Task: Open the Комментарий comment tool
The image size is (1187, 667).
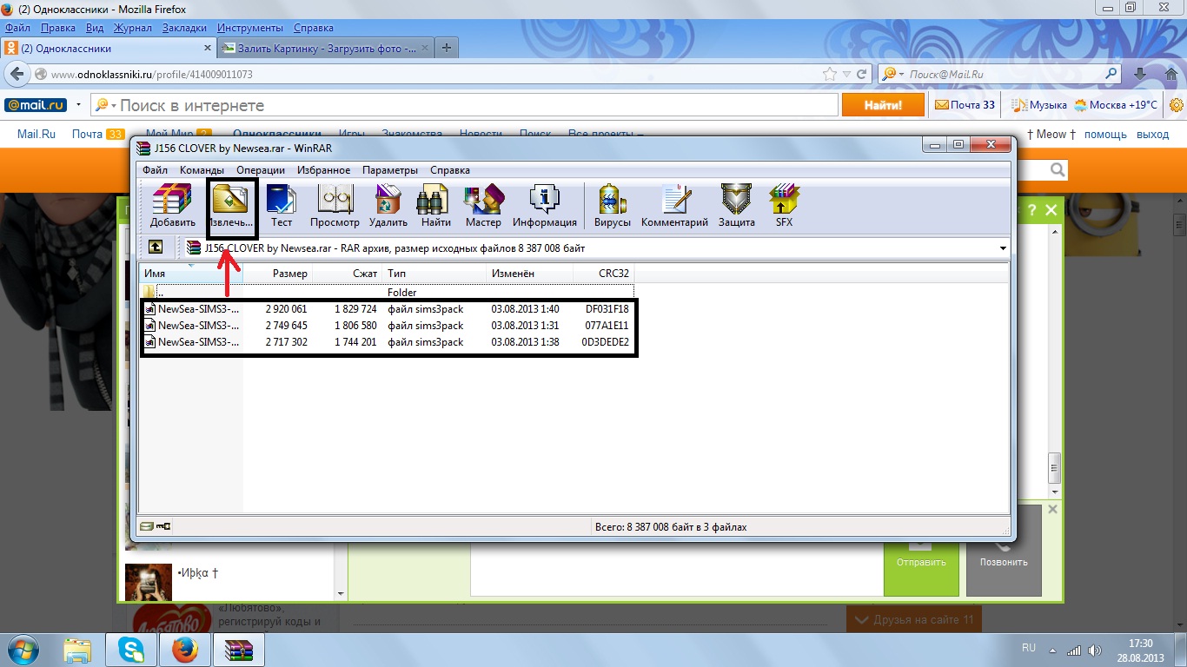Action: [674, 206]
